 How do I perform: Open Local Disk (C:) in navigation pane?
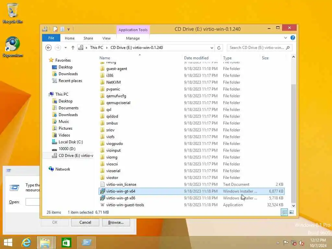[70, 142]
